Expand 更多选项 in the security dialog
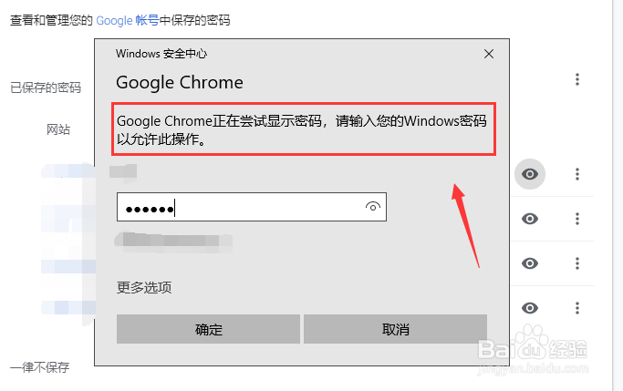 [x=144, y=287]
